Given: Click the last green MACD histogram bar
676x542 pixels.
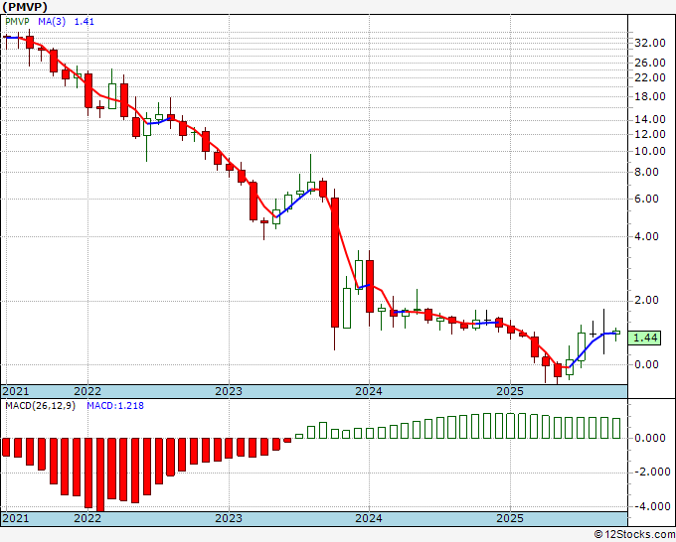Looking at the screenshot, I should coord(616,428).
